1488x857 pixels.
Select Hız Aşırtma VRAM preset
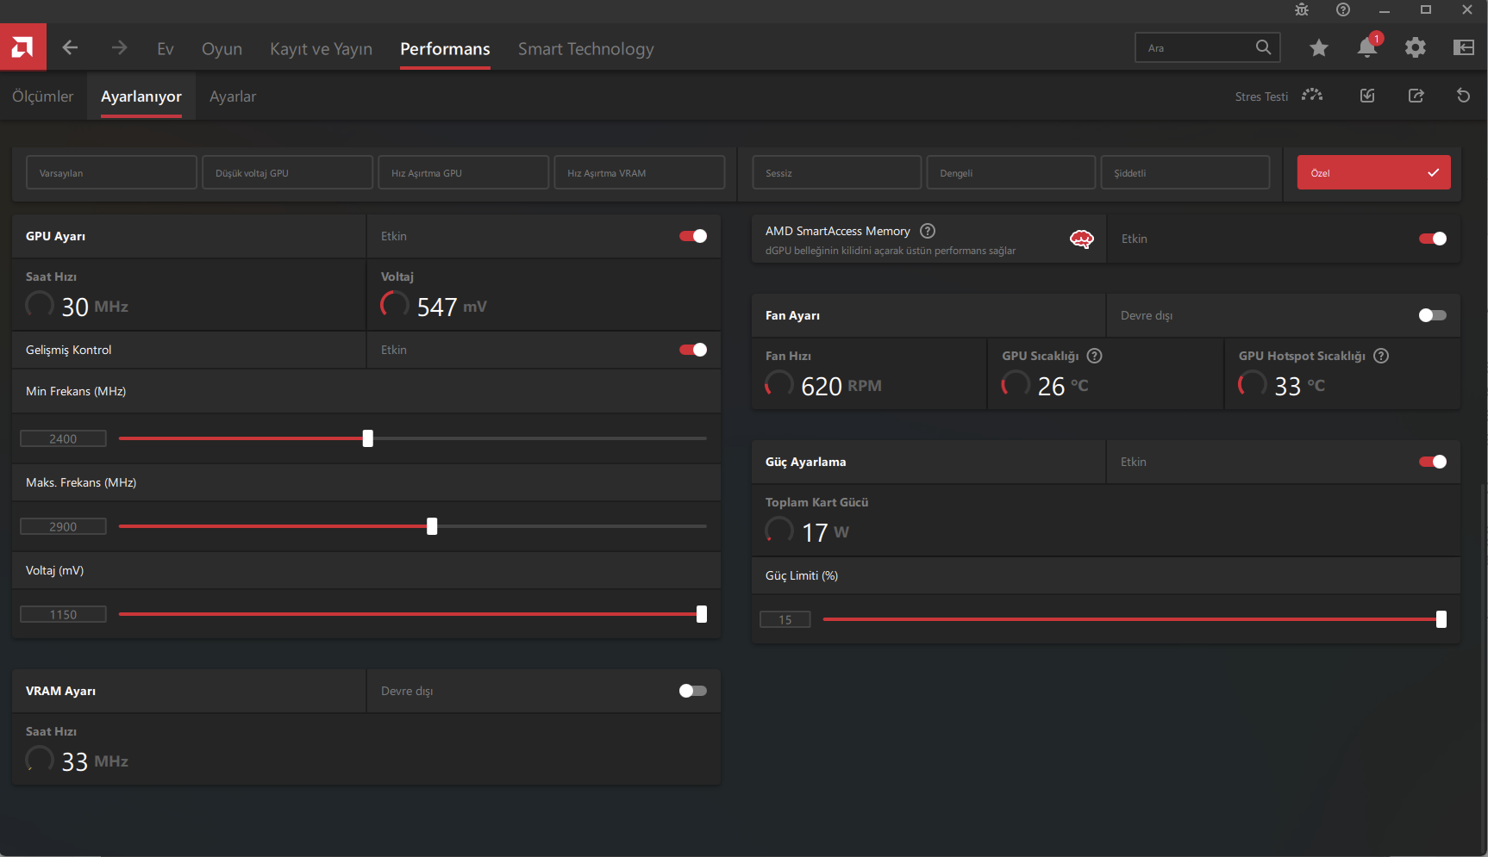(639, 172)
